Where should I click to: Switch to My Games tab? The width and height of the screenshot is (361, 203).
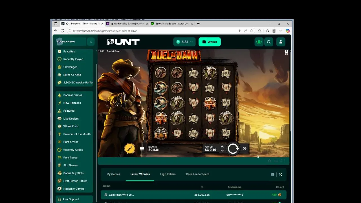coord(113,174)
